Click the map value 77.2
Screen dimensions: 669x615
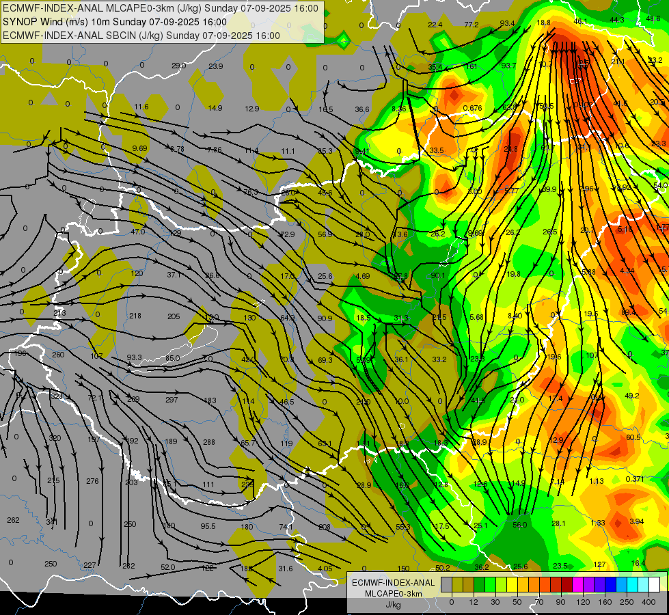tap(471, 25)
